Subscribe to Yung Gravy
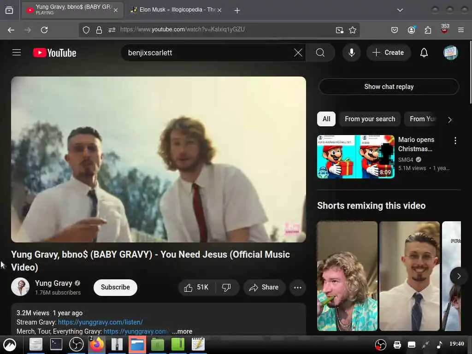Screen dimensions: 472x354 pyautogui.click(x=115, y=288)
